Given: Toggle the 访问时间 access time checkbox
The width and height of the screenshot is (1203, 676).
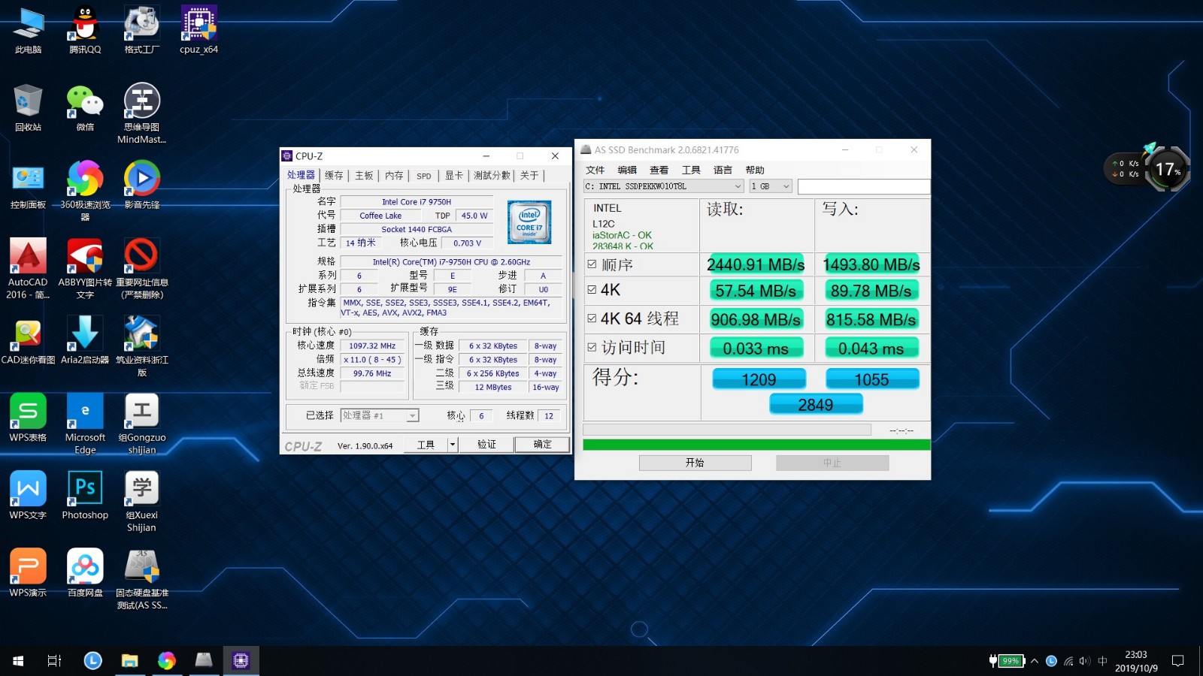Looking at the screenshot, I should point(592,347).
